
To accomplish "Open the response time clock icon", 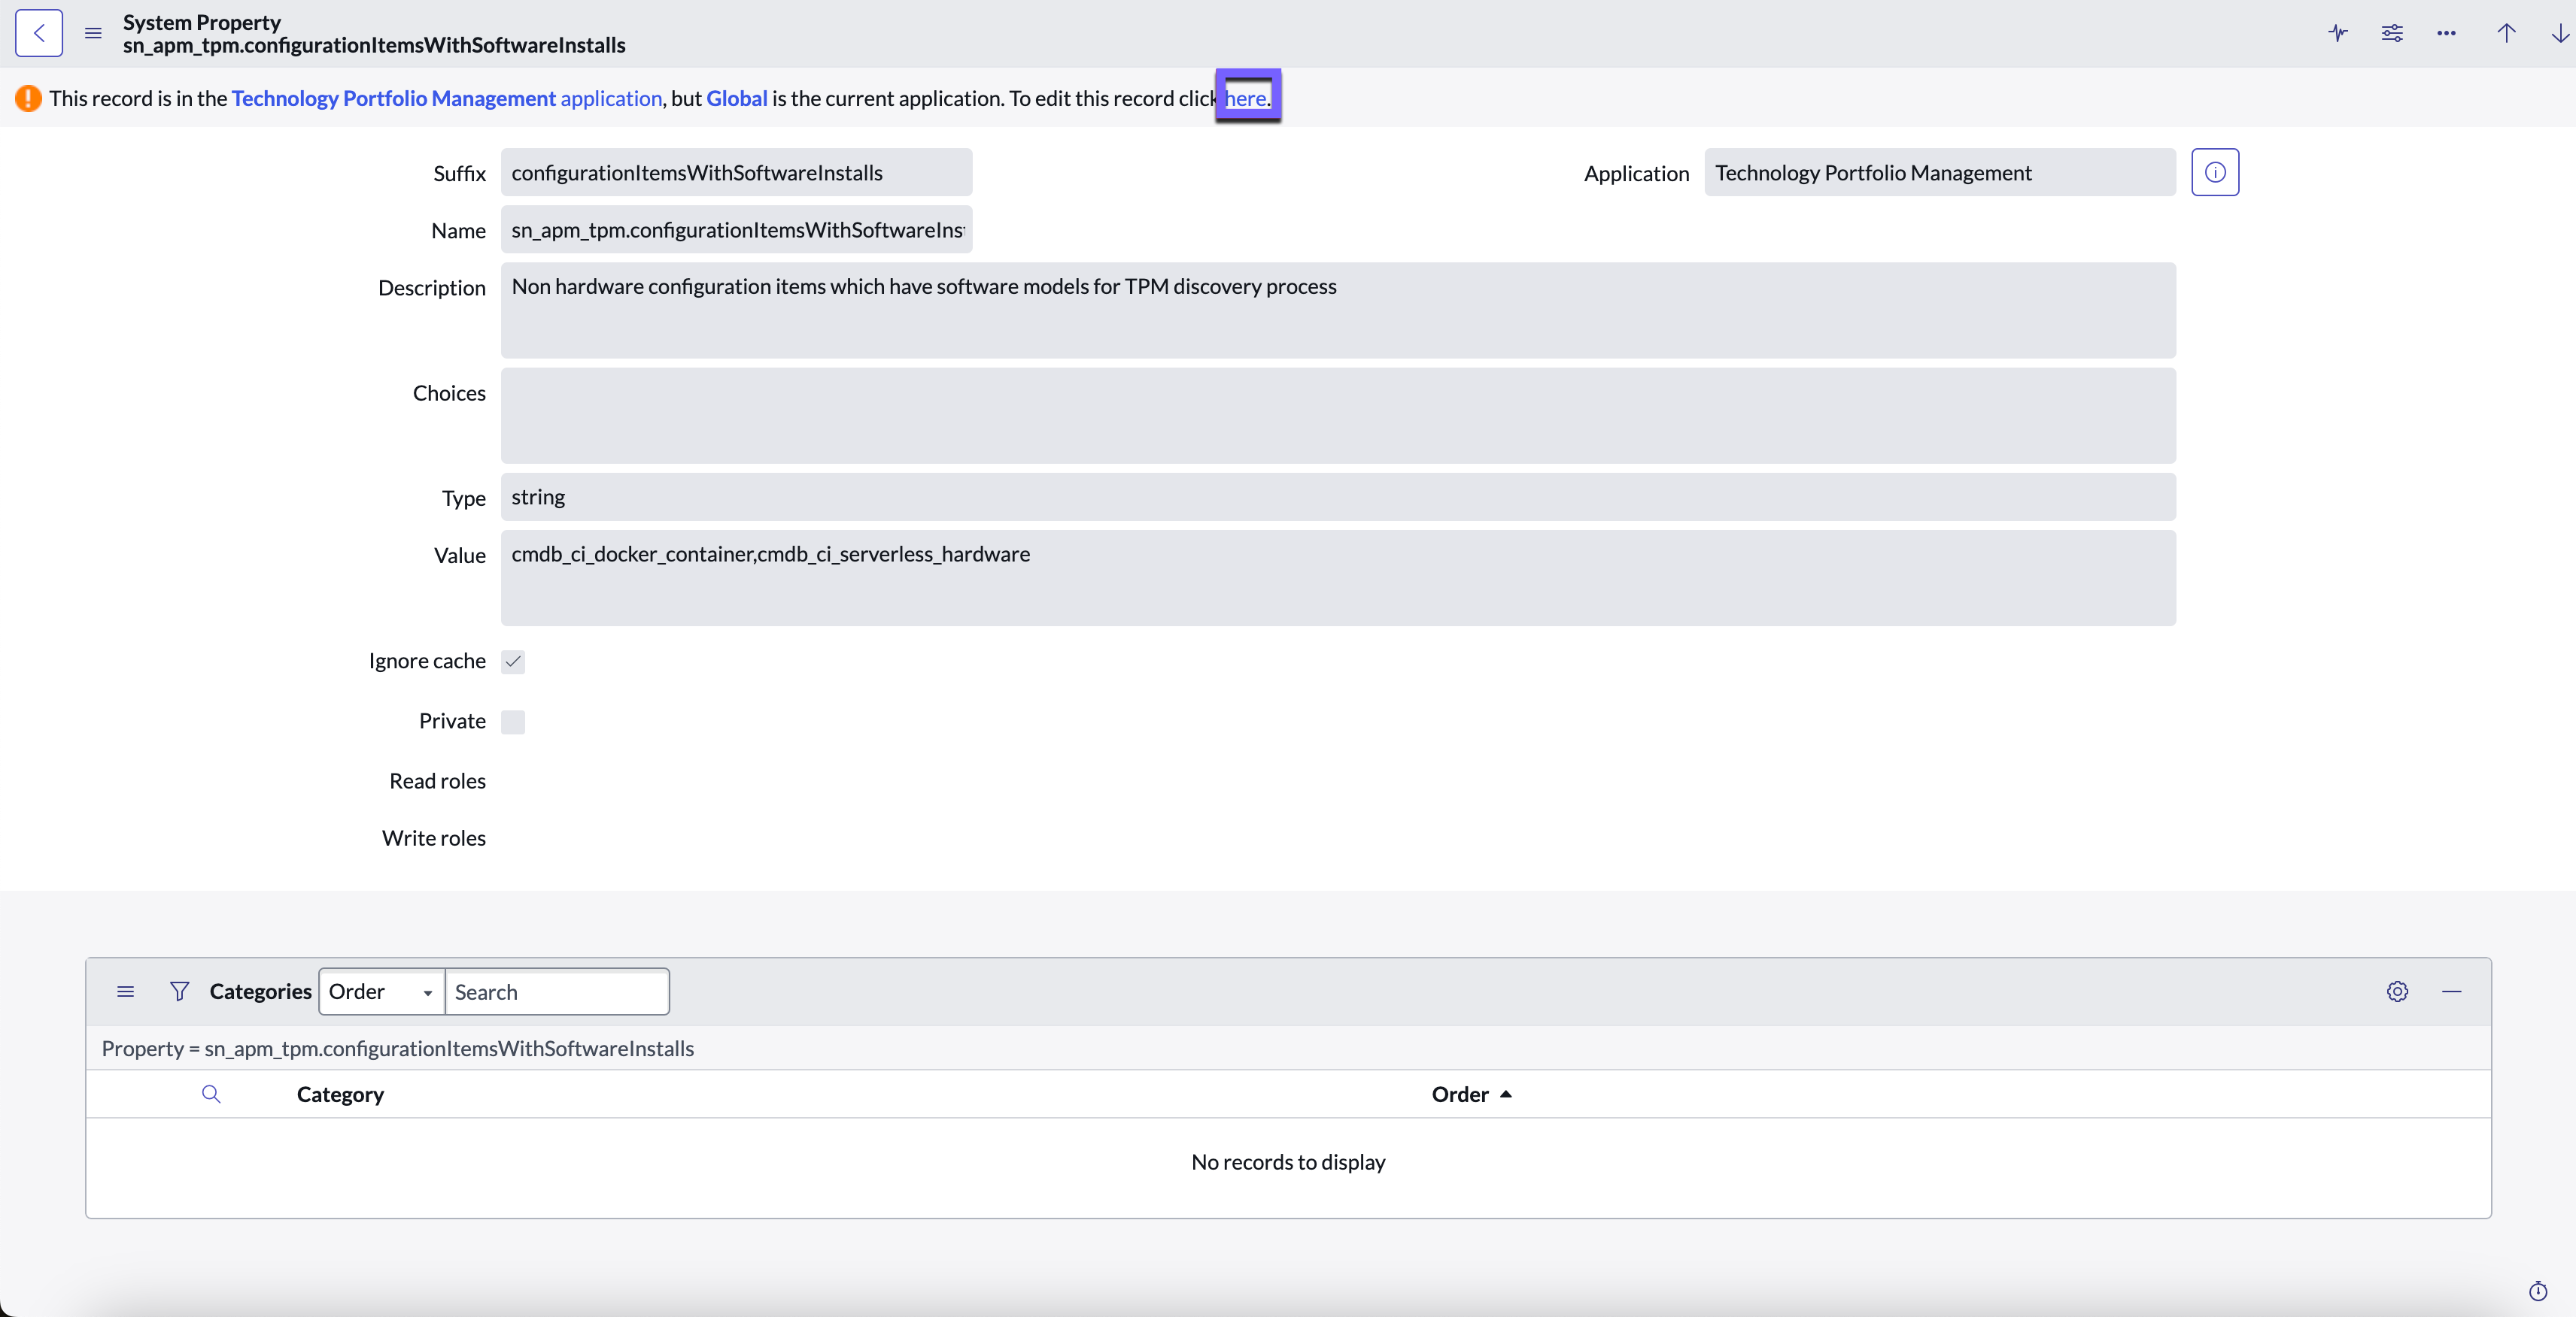I will (2538, 1291).
